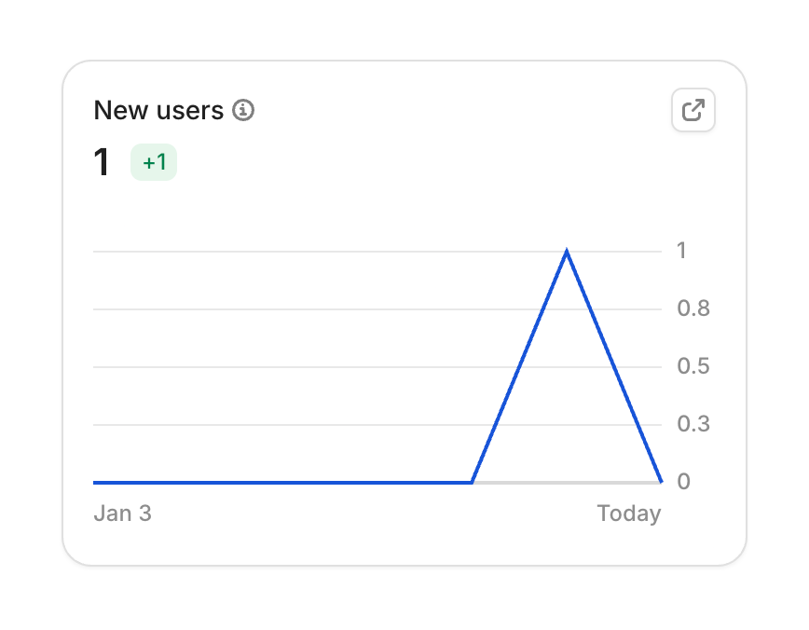Click the 0.8 horizontal gridline
The width and height of the screenshot is (809, 630).
click(x=280, y=309)
